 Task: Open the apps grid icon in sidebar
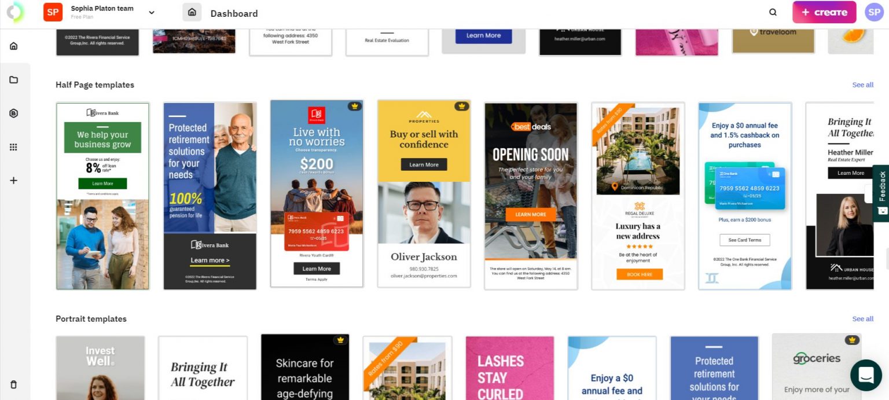click(x=14, y=147)
